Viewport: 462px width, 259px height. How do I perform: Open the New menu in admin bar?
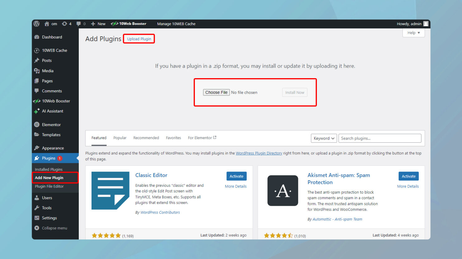pyautogui.click(x=98, y=24)
